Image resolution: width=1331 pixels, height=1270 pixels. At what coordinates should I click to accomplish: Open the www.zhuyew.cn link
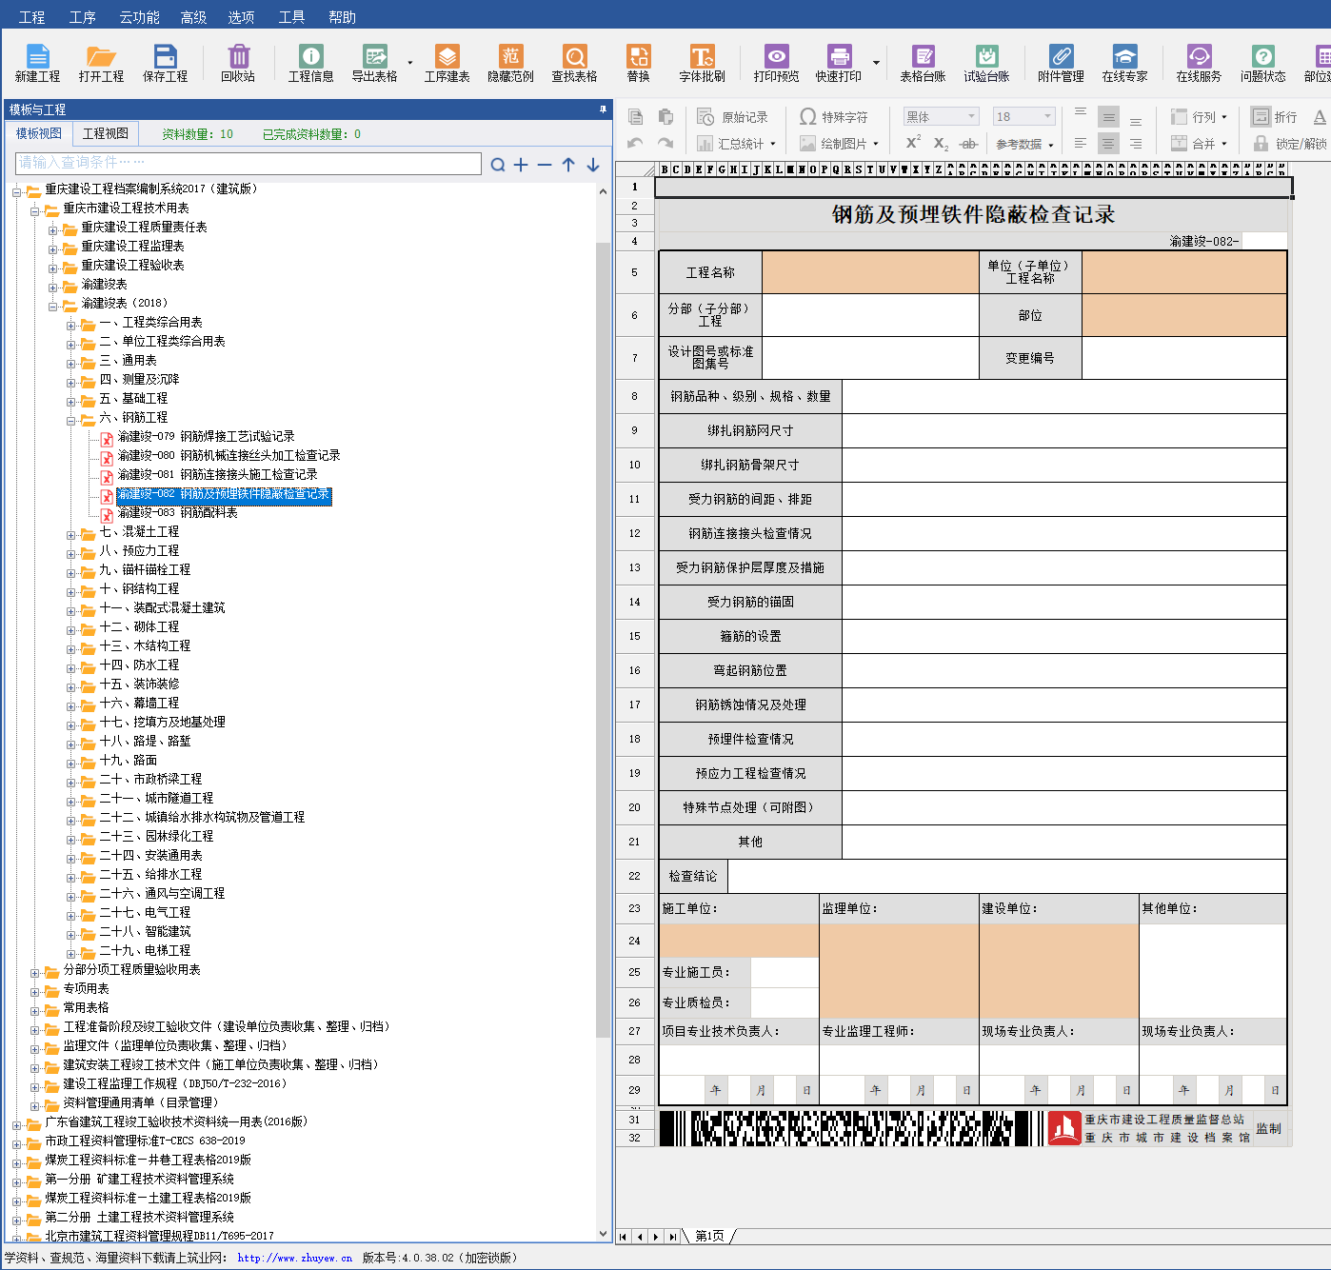point(294,1258)
